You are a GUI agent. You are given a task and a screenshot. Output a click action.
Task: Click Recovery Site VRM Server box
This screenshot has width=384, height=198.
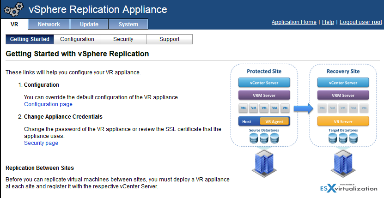point(343,95)
